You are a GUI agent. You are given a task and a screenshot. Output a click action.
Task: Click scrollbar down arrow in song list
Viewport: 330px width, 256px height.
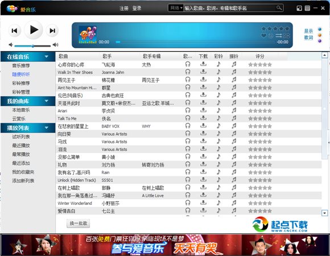coord(324,213)
